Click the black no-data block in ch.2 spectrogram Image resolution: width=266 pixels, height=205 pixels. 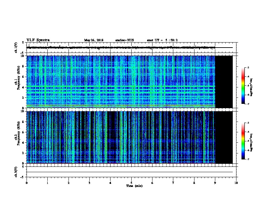click(224, 137)
